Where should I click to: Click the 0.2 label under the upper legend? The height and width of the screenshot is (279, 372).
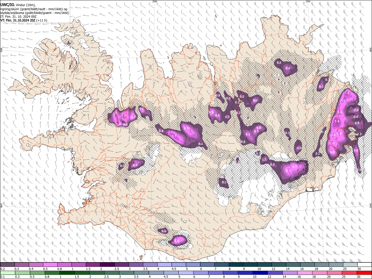point(2,269)
